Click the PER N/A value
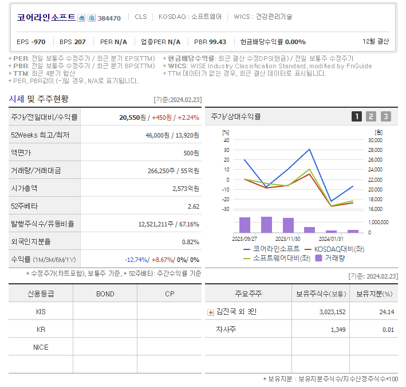 (x=113, y=42)
